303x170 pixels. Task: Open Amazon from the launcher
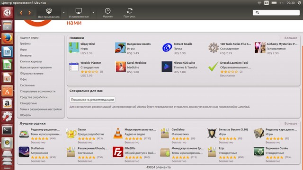(x=7, y=104)
